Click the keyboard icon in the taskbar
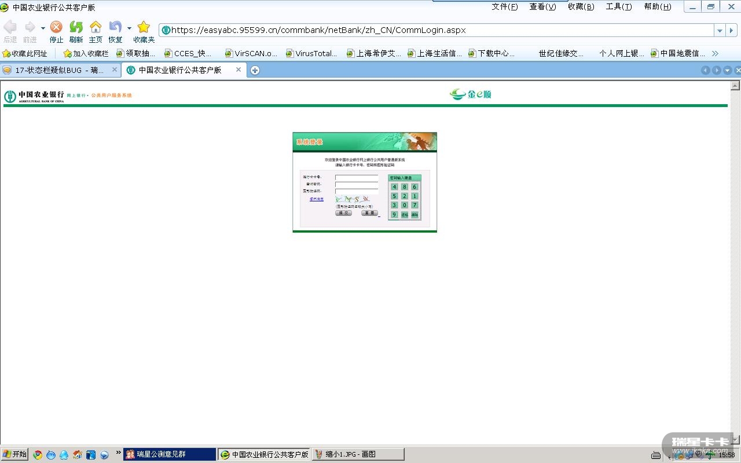 click(x=656, y=455)
